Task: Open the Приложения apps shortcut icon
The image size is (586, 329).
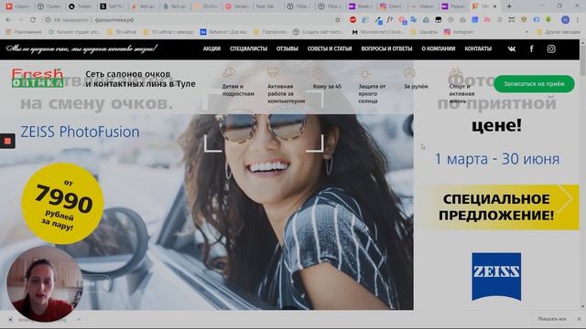Action: point(8,32)
